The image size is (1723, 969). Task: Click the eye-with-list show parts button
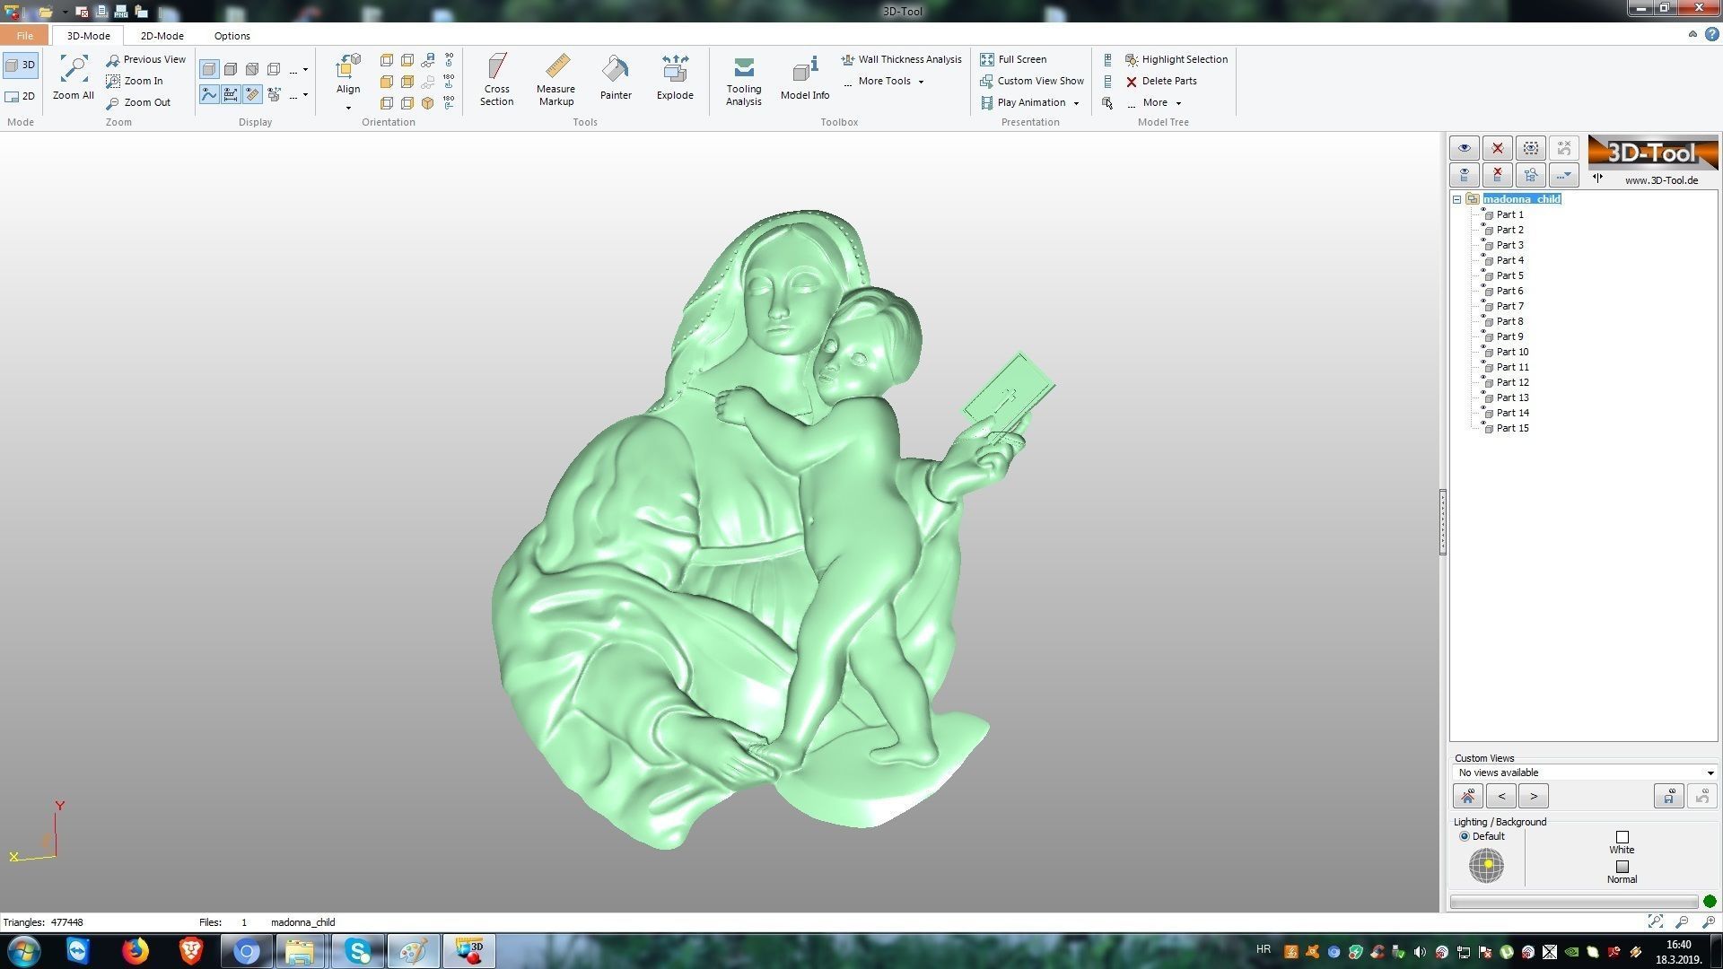click(1465, 175)
